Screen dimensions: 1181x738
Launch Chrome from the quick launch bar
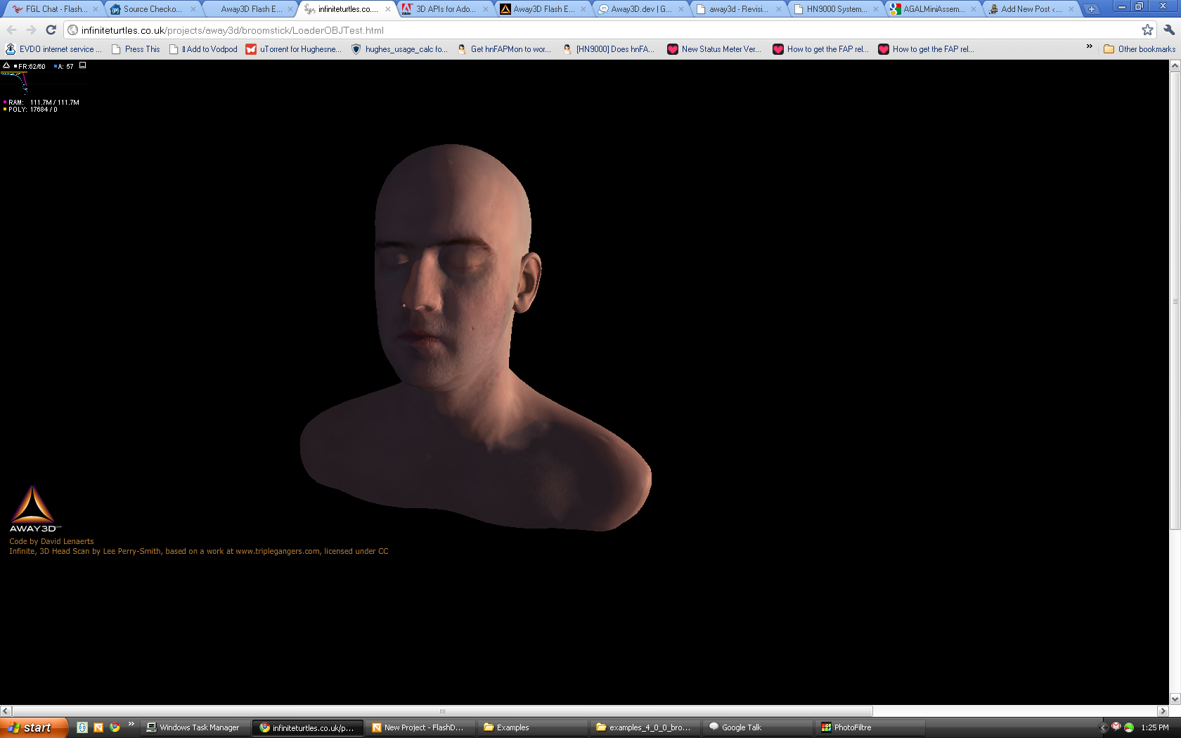[115, 727]
